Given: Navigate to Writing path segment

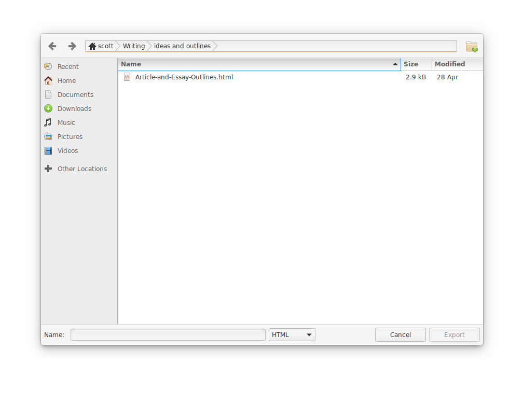Looking at the screenshot, I should coord(133,46).
